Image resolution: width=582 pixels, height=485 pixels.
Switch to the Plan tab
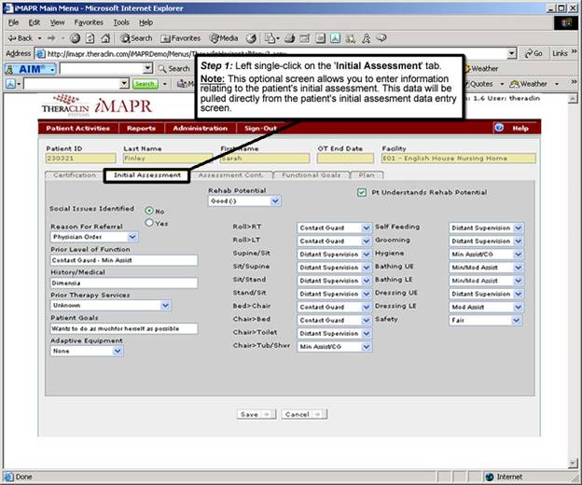click(x=367, y=175)
